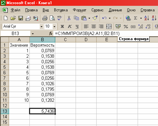
Task: Merge and center cells icon
Action: [109, 26]
